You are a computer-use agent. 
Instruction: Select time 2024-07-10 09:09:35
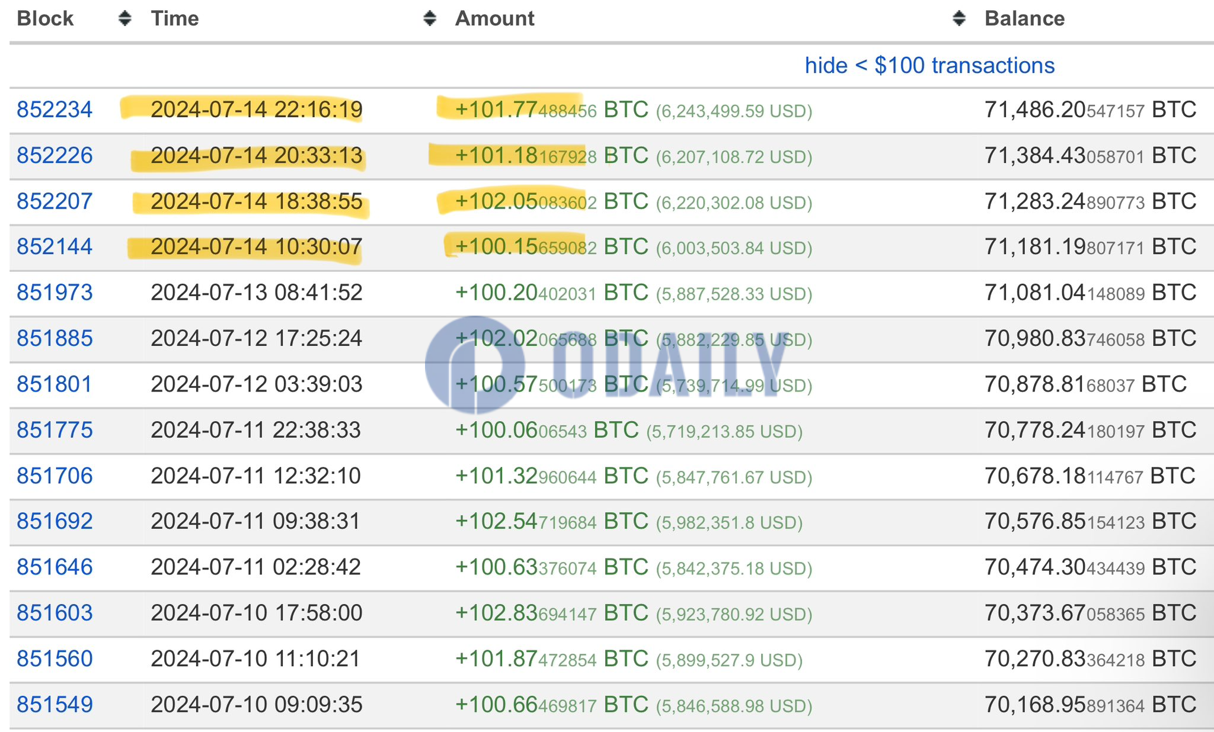coord(256,704)
